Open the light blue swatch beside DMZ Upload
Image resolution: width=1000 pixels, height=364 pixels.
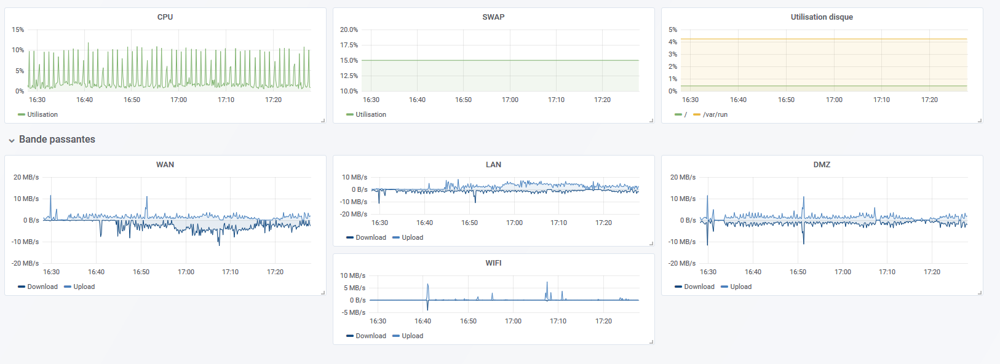tap(724, 287)
